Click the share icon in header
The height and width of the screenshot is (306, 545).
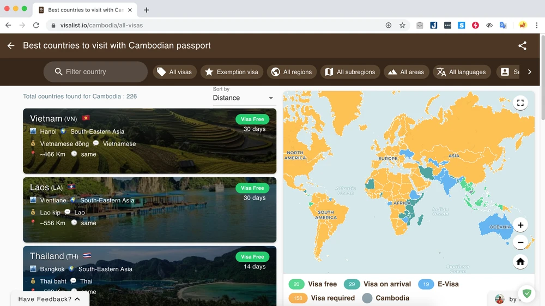click(522, 46)
